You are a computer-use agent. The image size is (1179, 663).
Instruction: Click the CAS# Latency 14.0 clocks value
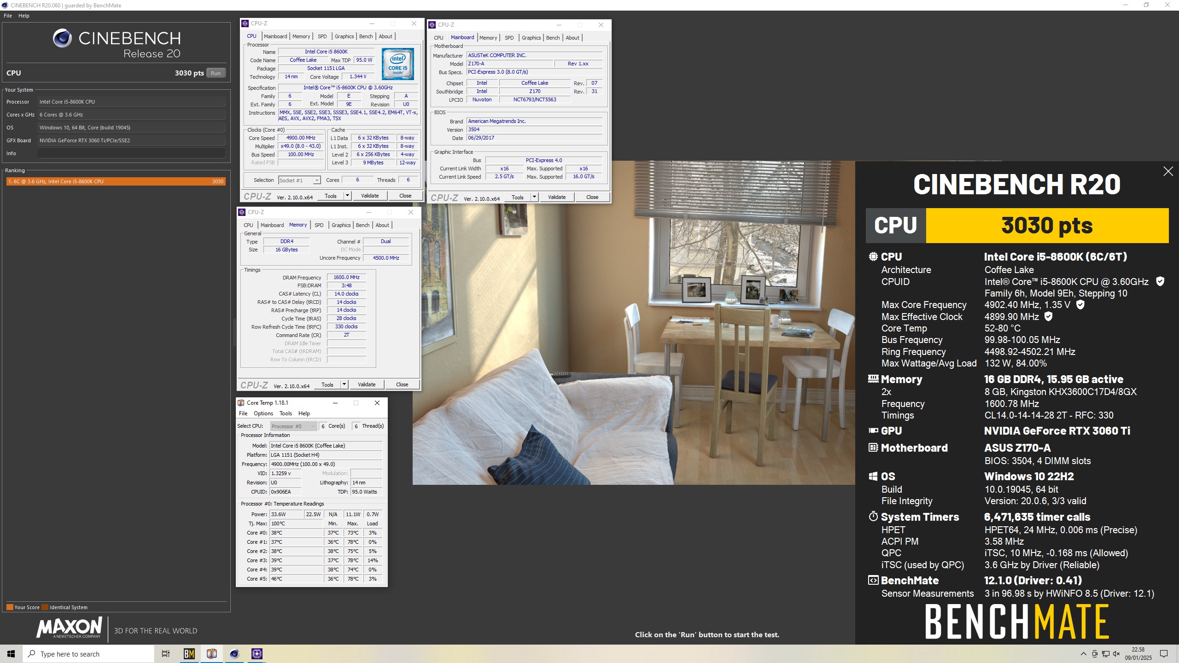(346, 294)
